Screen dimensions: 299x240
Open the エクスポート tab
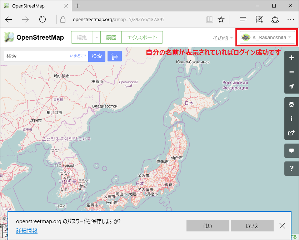[x=142, y=37]
